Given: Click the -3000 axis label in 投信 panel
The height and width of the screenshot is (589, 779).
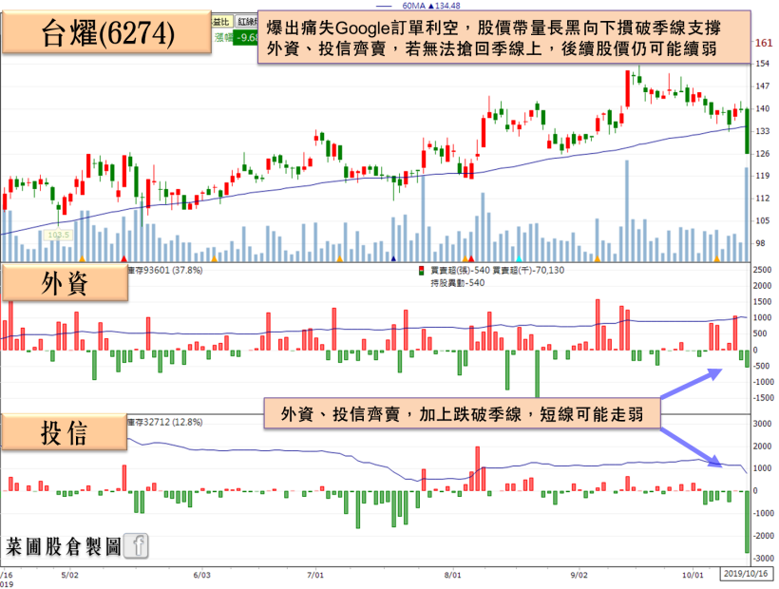Looking at the screenshot, I should (763, 559).
